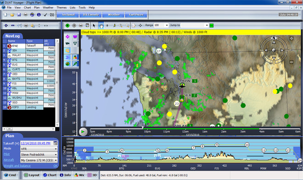The image size is (303, 180).
Task: Toggle the radar overlay layer button
Action: (x=67, y=64)
